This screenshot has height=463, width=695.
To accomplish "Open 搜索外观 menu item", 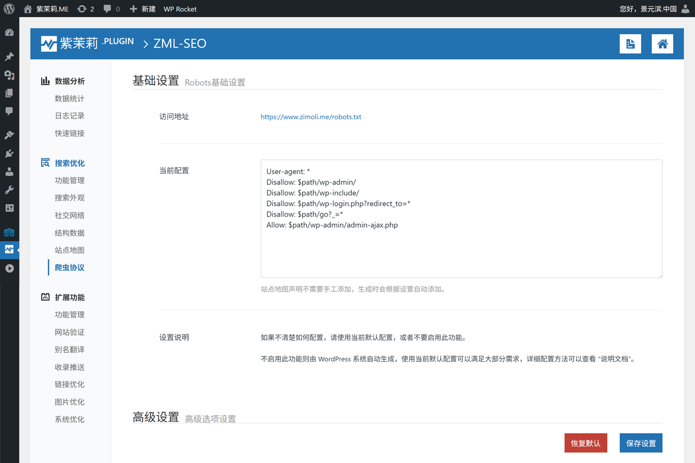I will (x=69, y=198).
